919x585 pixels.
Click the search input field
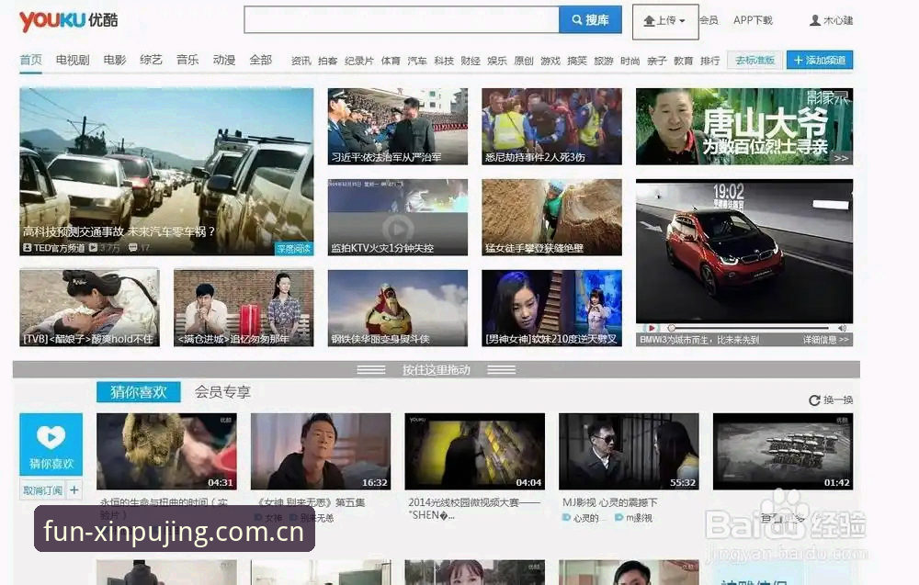pyautogui.click(x=402, y=20)
